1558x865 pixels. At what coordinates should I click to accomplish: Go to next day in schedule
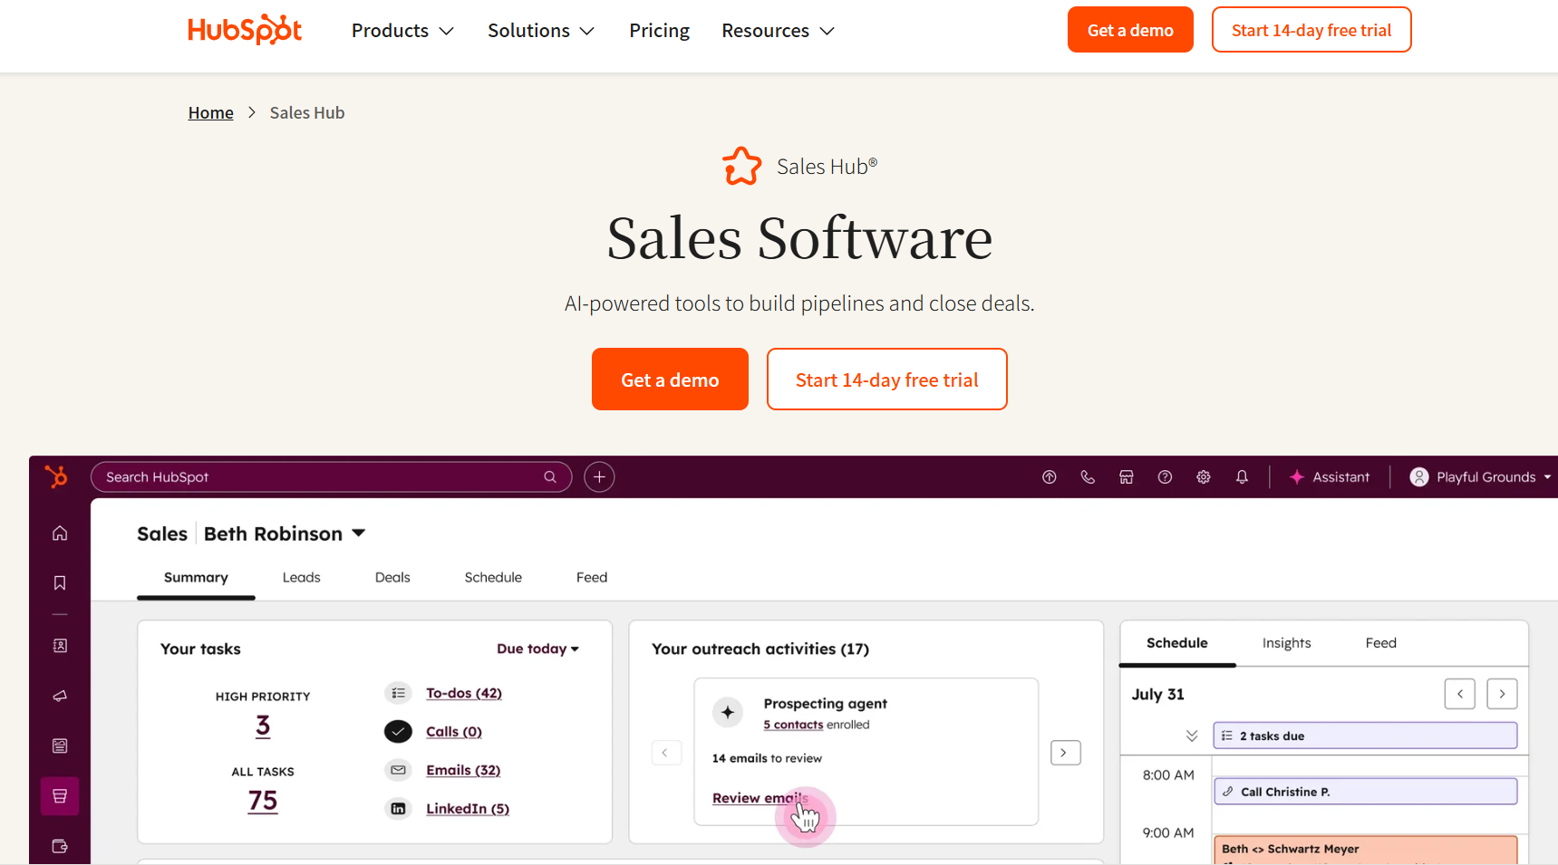(x=1502, y=695)
